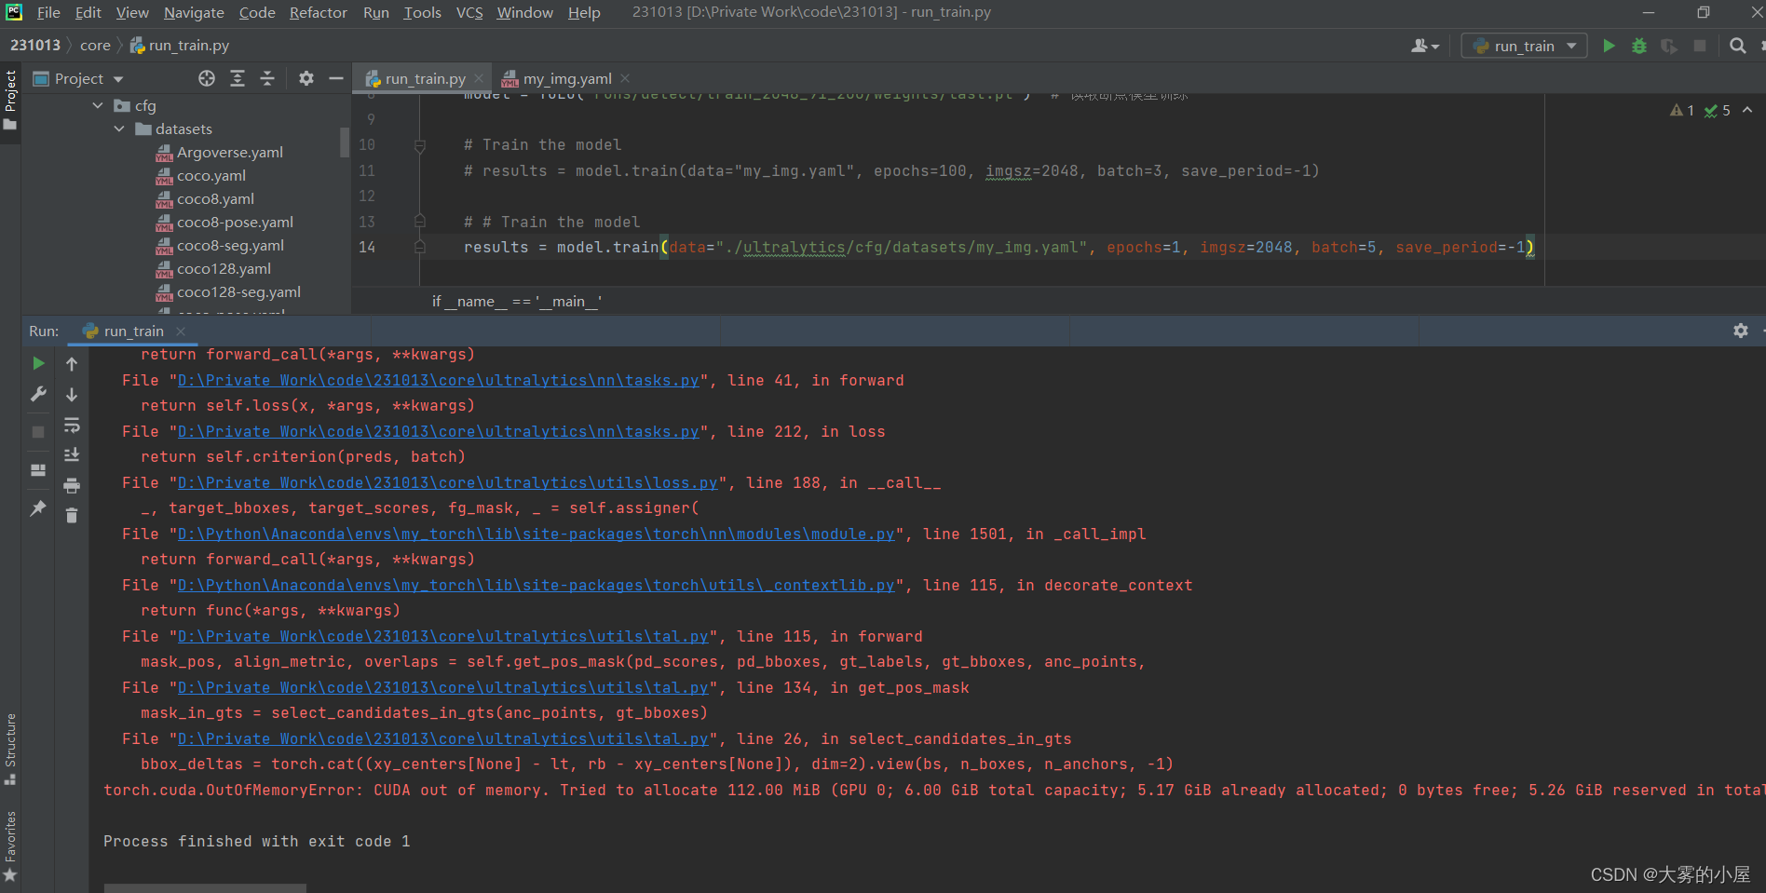Pin the run tab with pin icon
The width and height of the screenshot is (1766, 893).
point(38,508)
